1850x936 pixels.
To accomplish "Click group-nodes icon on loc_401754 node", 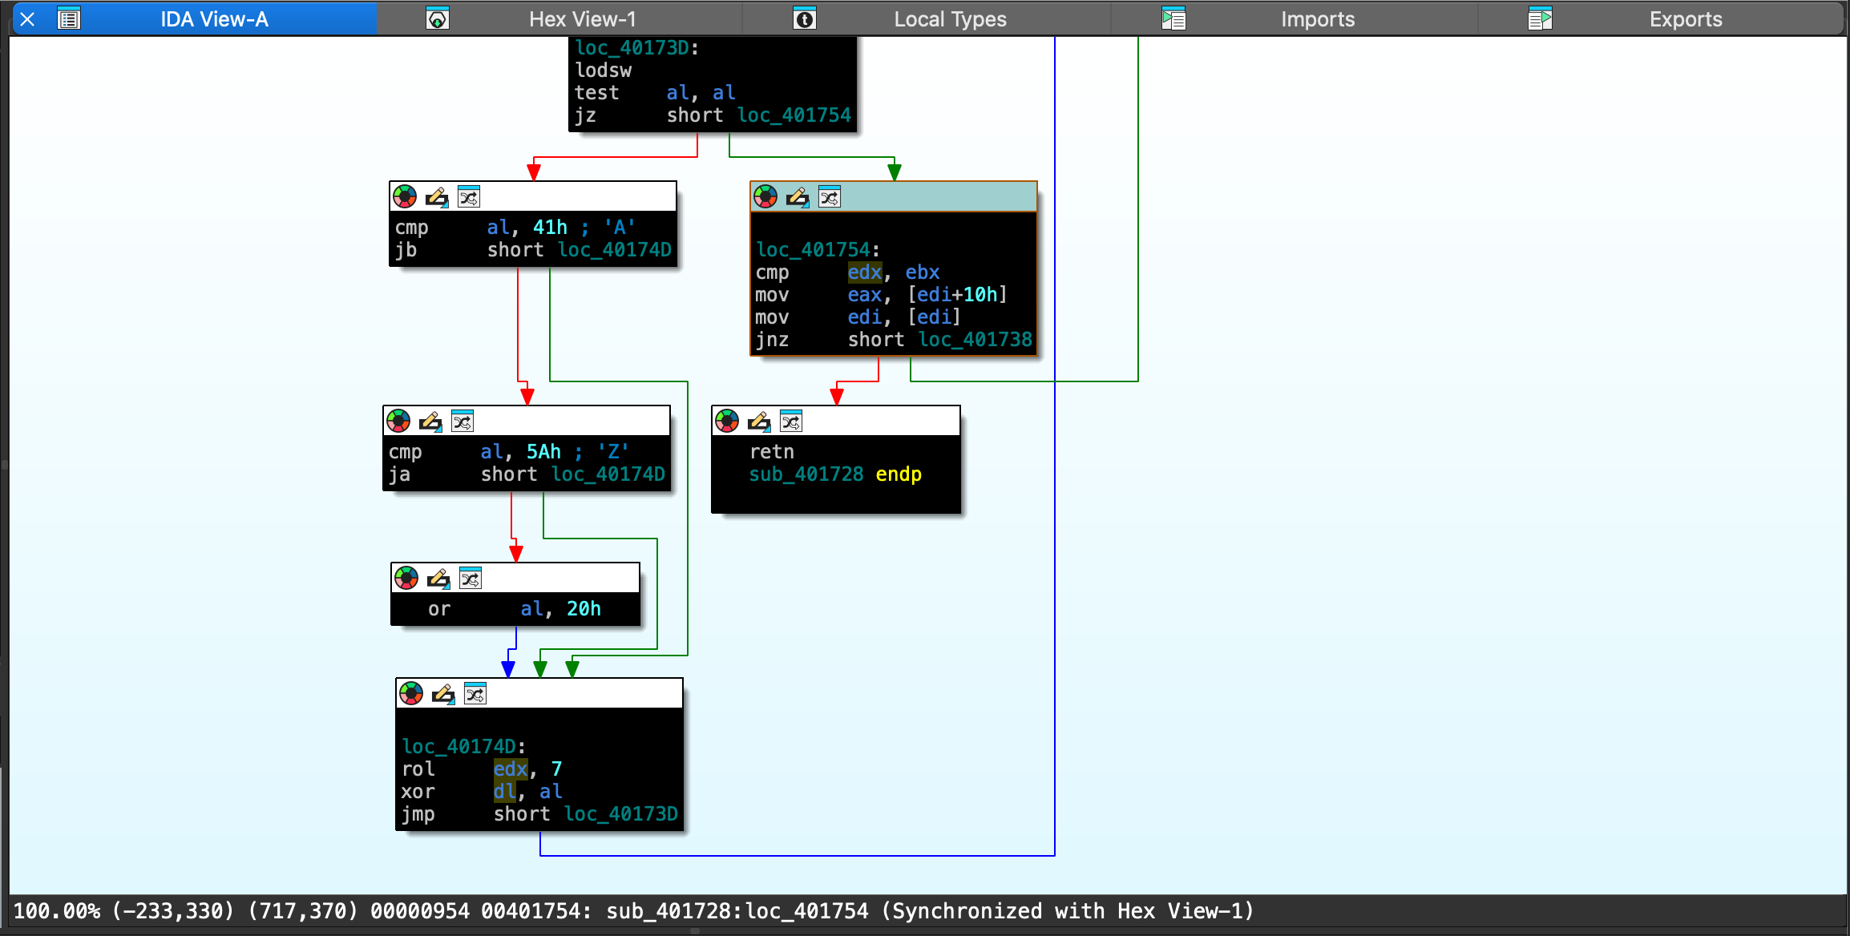I will tap(830, 196).
